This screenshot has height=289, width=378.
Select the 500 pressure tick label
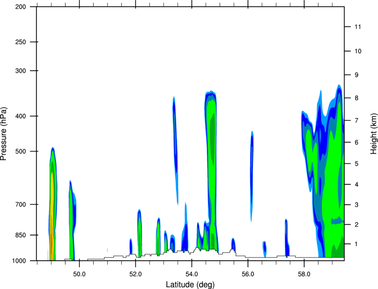click(20, 151)
